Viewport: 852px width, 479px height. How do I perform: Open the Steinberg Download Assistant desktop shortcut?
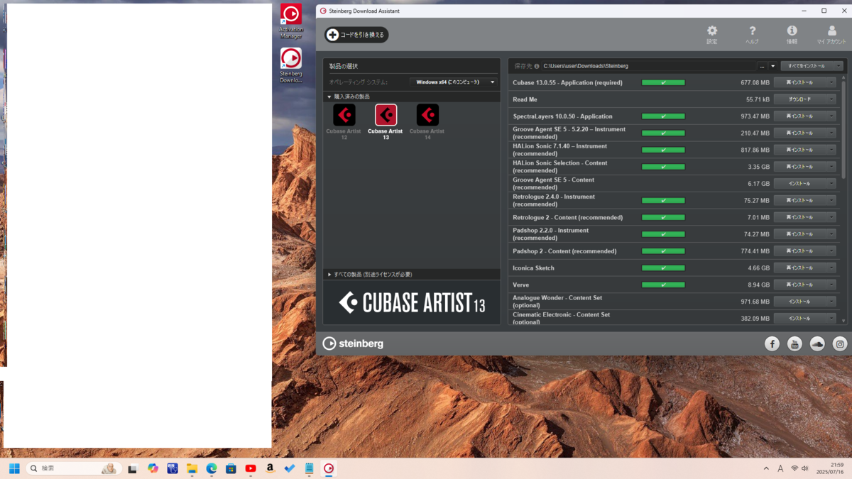(291, 65)
